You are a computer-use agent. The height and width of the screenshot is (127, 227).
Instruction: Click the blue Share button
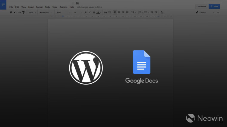pyautogui.click(x=214, y=7)
